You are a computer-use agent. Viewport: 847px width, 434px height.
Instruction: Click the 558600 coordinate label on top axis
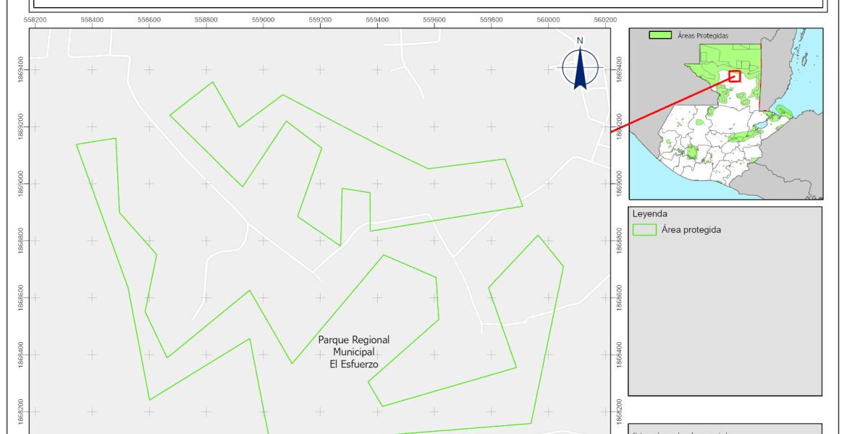tap(149, 20)
